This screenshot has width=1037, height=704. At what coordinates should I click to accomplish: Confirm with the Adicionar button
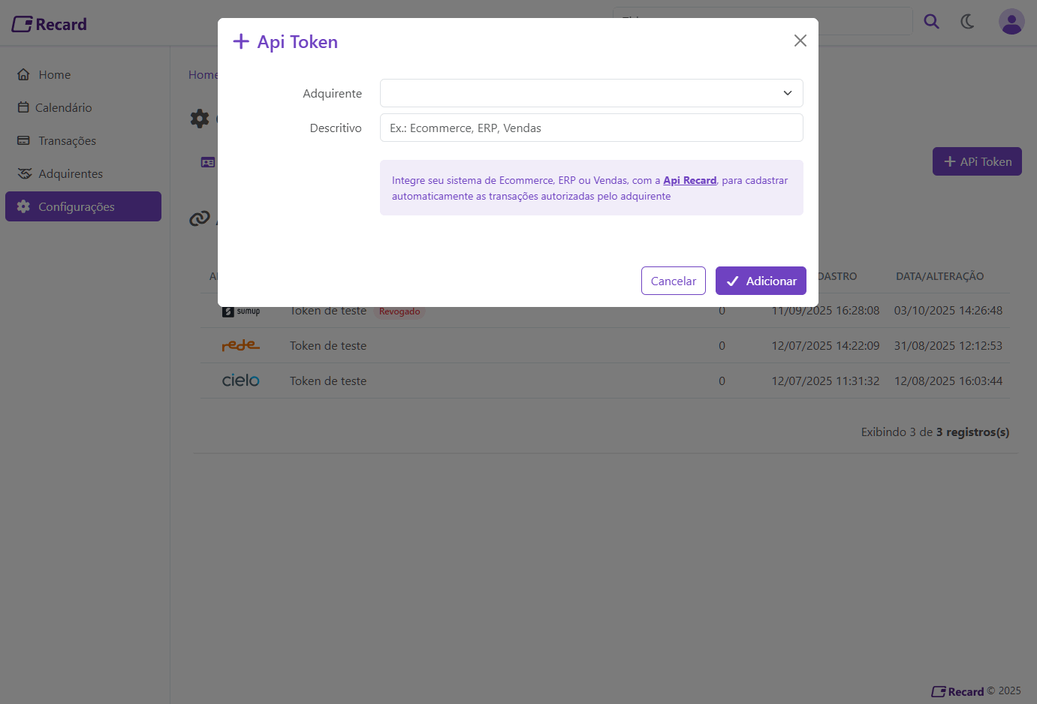[760, 281]
